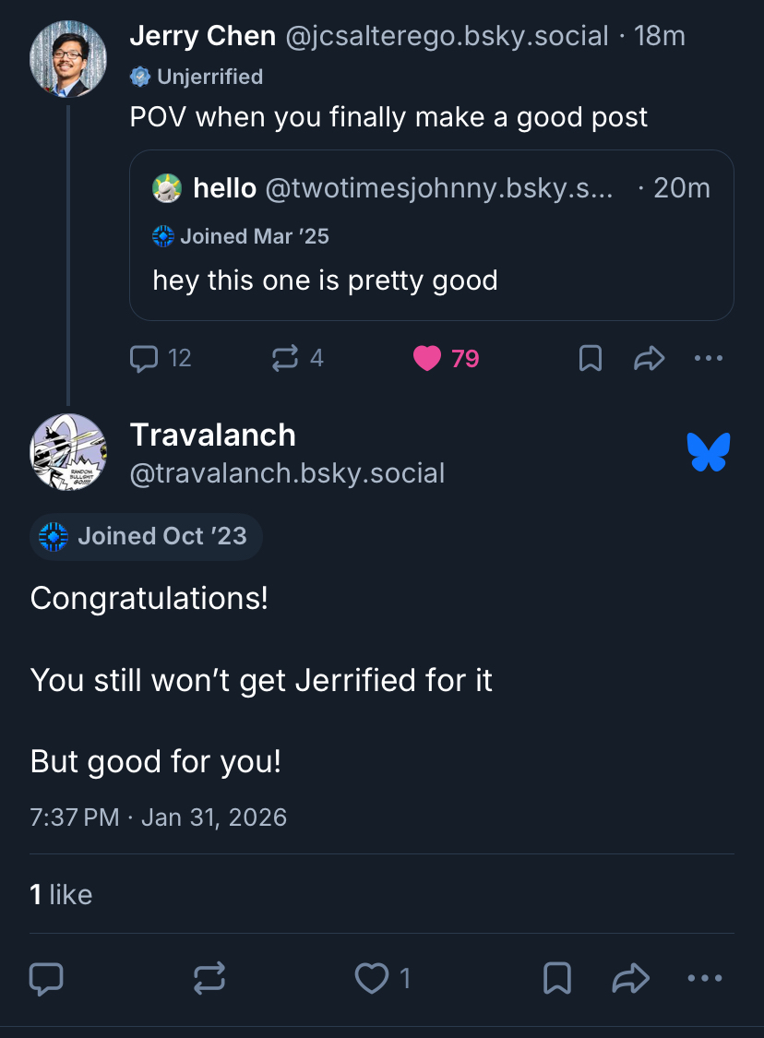Open more options on Travalanch's post
764x1038 pixels.
click(705, 979)
